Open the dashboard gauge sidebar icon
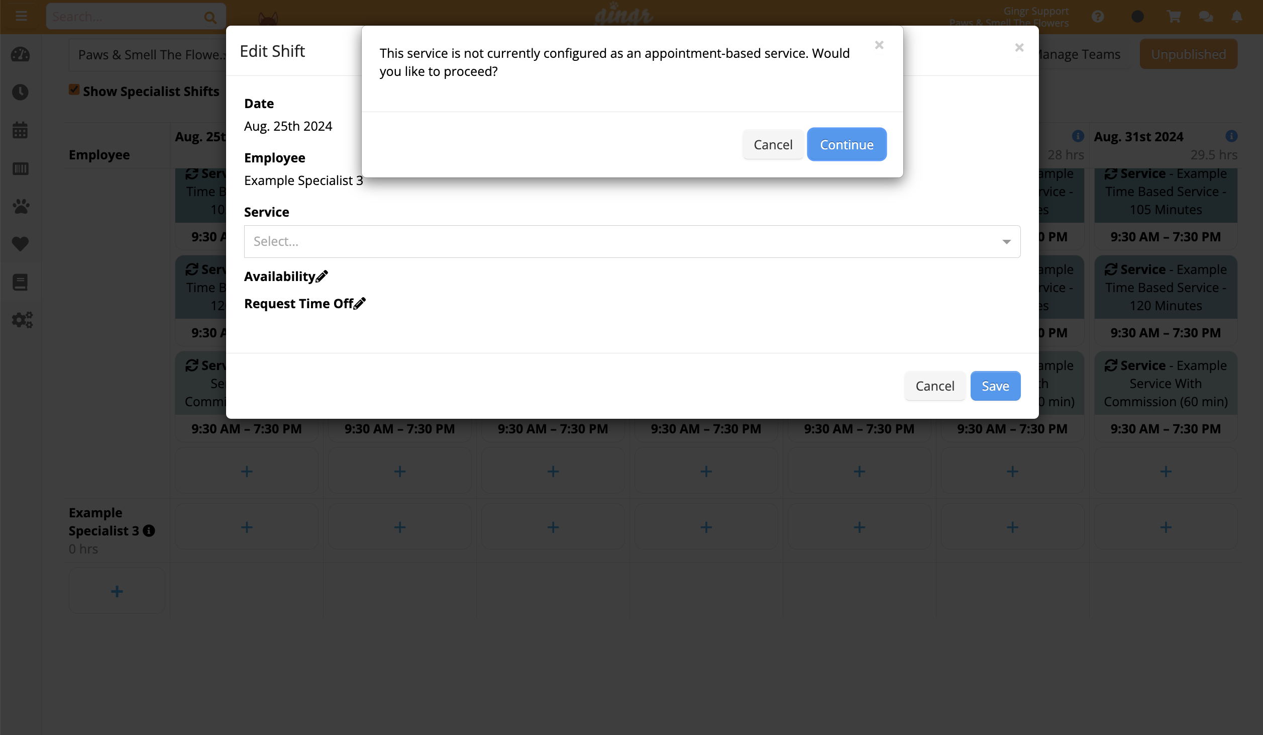Image resolution: width=1263 pixels, height=735 pixels. pyautogui.click(x=21, y=54)
